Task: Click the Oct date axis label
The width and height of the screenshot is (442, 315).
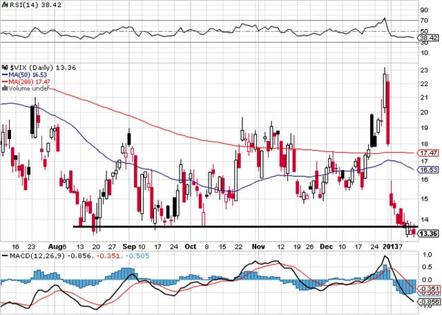Action: pyautogui.click(x=191, y=246)
